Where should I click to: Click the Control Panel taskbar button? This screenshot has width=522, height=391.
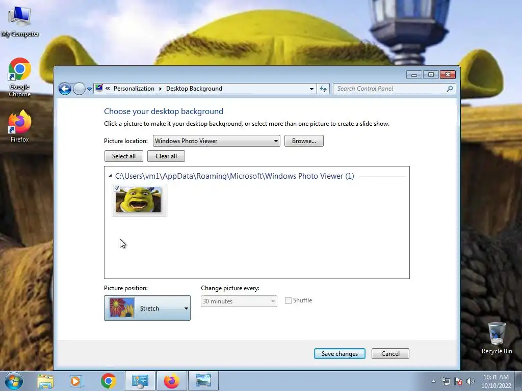tap(140, 381)
